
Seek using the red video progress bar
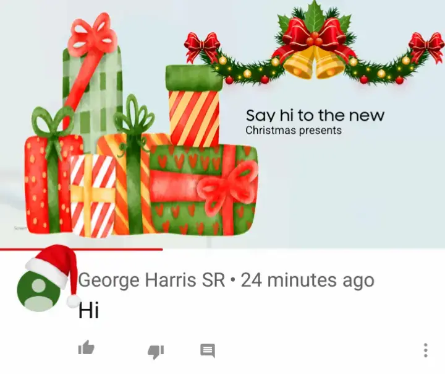point(81,250)
